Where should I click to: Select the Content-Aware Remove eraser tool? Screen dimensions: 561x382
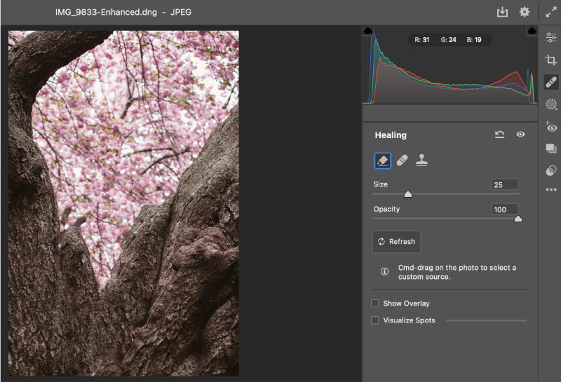382,161
